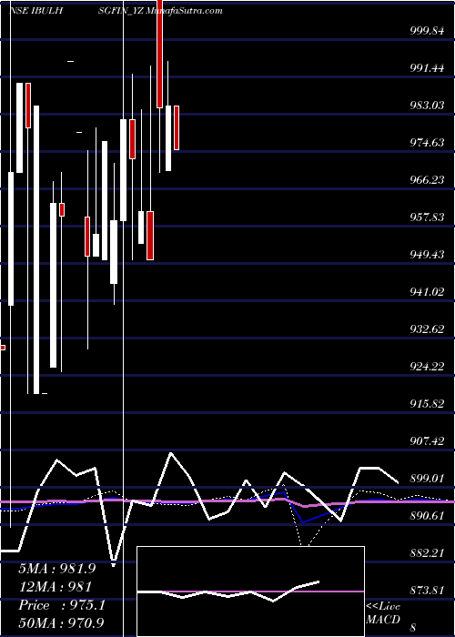Click the 941.02 price axis label
The height and width of the screenshot is (637, 455).
427,292
